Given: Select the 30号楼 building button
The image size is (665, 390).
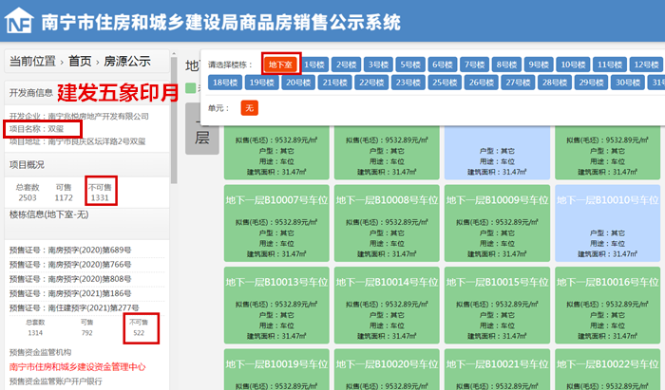Looking at the screenshot, I should coord(628,83).
